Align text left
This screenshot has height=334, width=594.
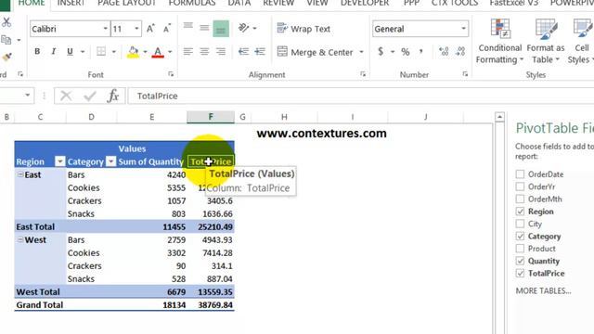(187, 51)
